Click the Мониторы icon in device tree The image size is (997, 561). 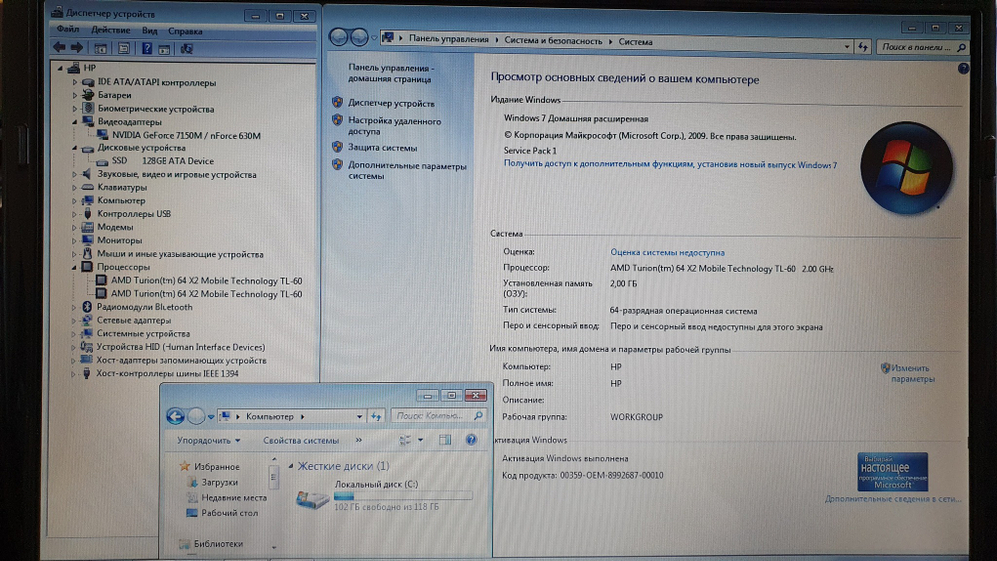click(x=87, y=240)
